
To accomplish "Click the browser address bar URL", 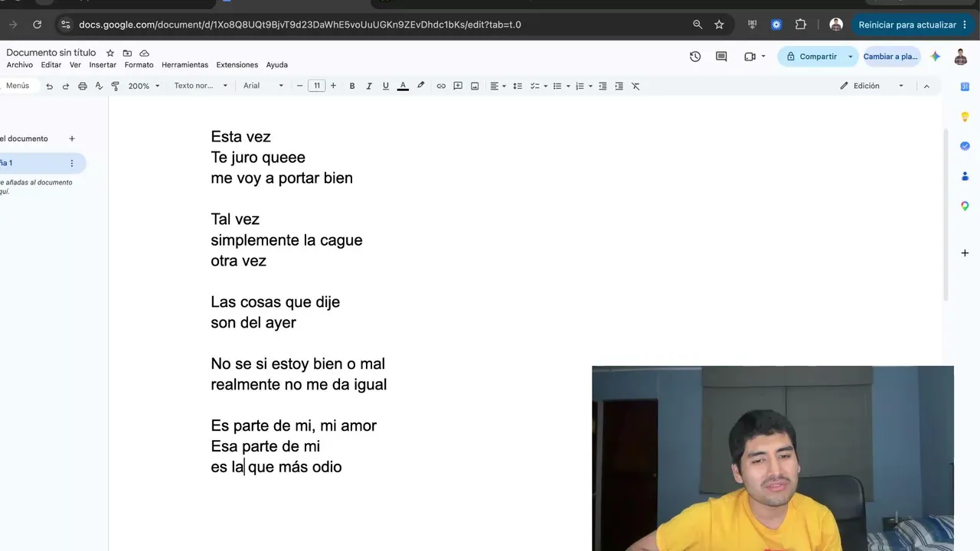I will (x=300, y=24).
